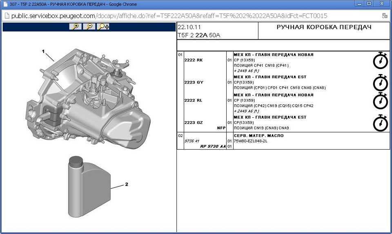Select part number 2222 RK

tap(194, 60)
